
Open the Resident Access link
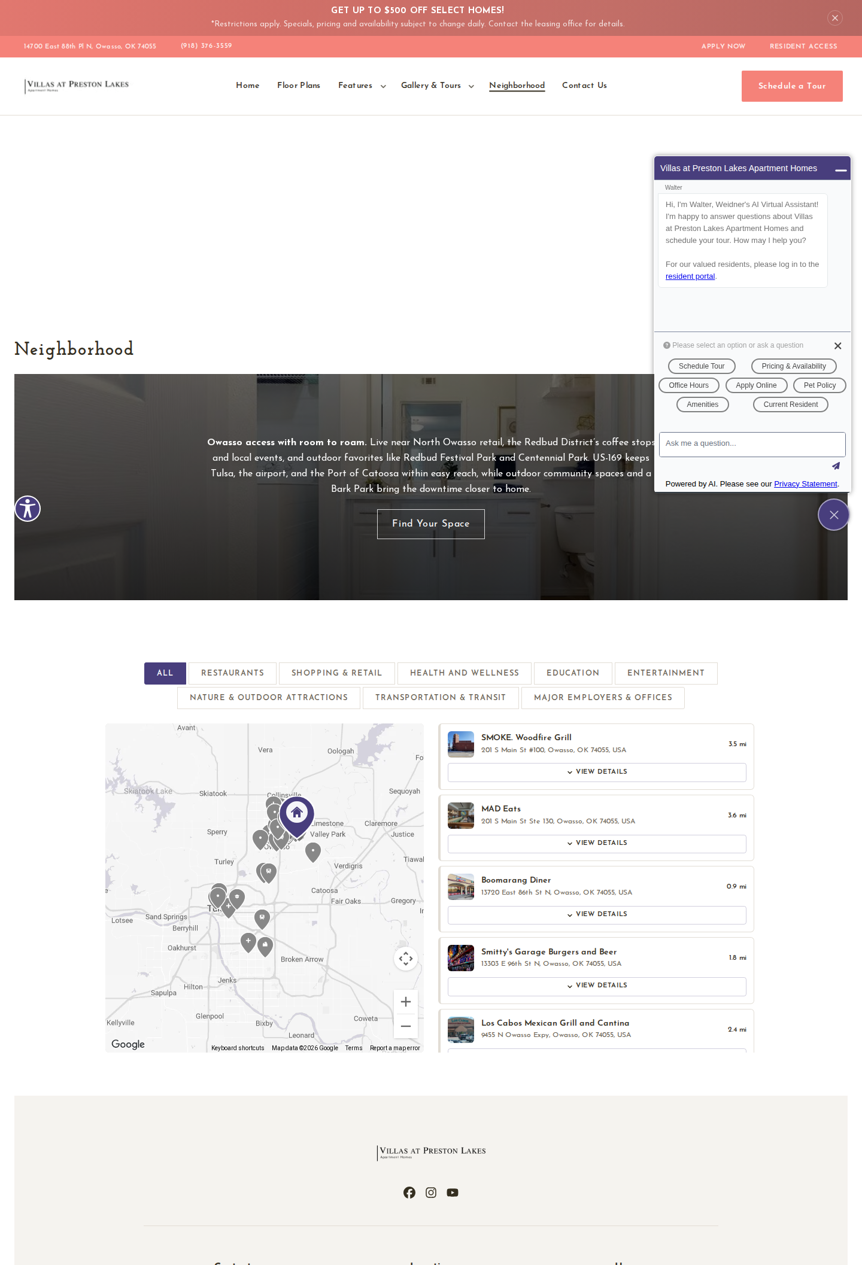pyautogui.click(x=803, y=47)
